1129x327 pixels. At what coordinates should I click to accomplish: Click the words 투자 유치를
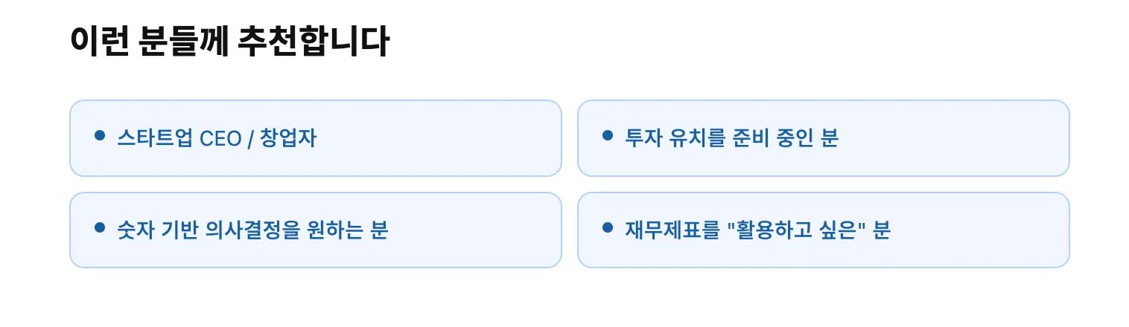[675, 138]
